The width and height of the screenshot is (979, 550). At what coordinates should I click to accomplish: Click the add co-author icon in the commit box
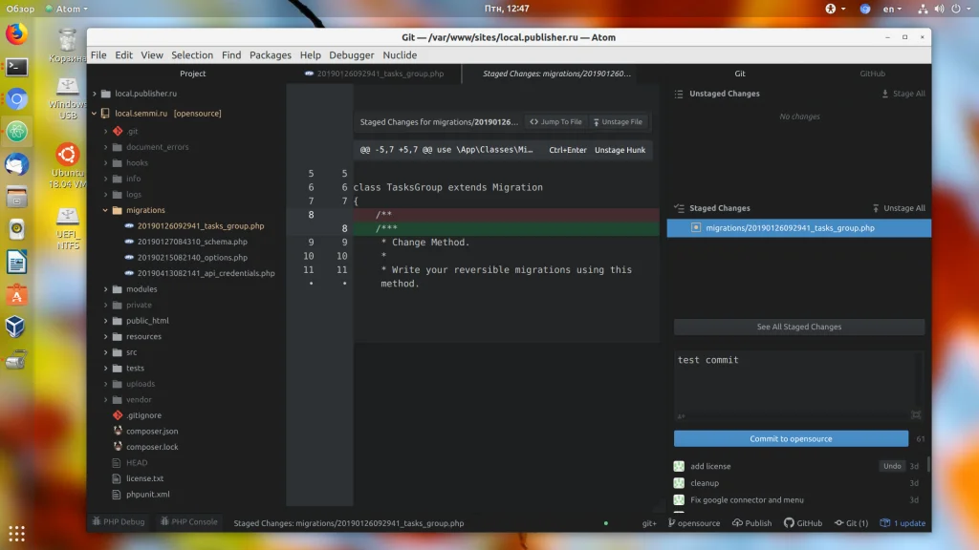coord(681,416)
